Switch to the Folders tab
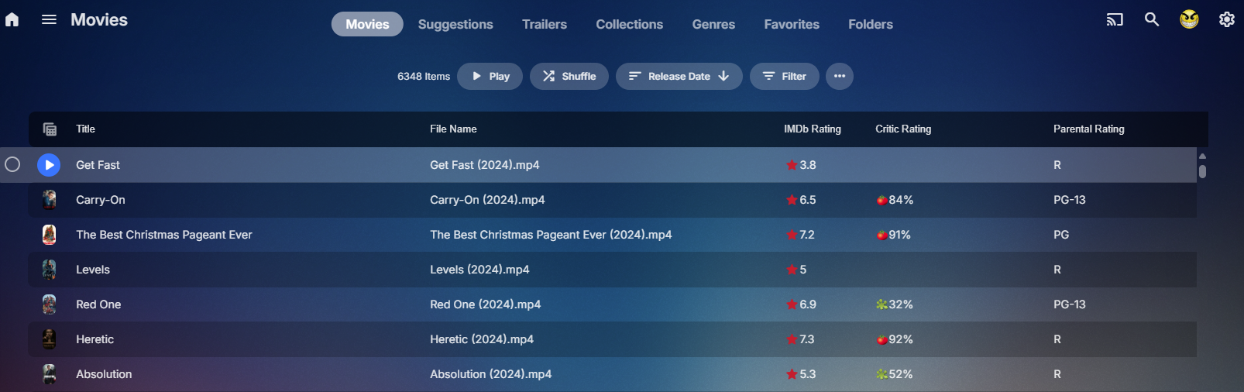Screen dimensions: 1244x392 pos(871,24)
